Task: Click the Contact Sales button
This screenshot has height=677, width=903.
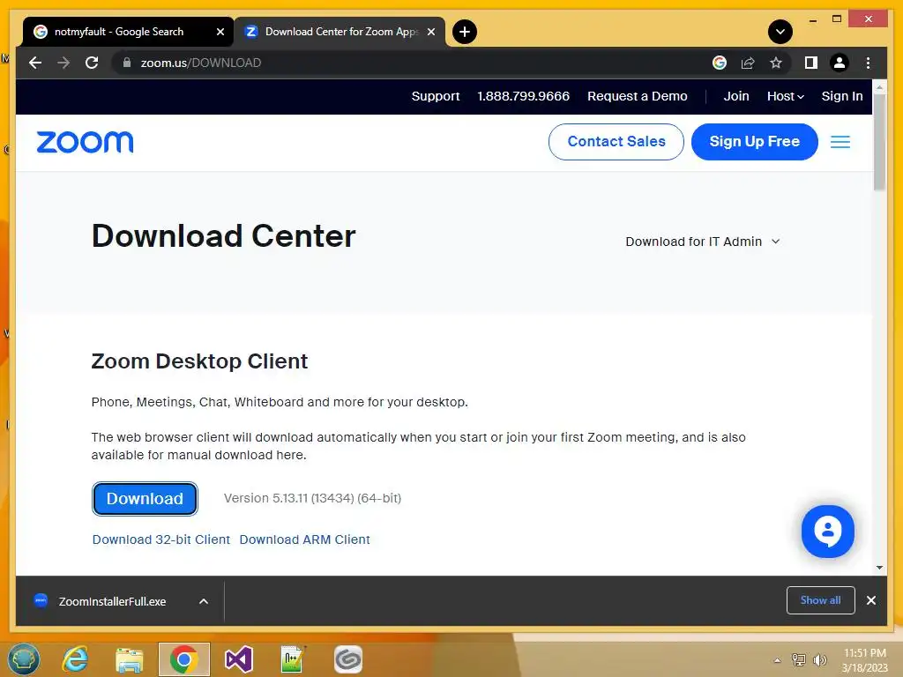Action: [x=616, y=142]
